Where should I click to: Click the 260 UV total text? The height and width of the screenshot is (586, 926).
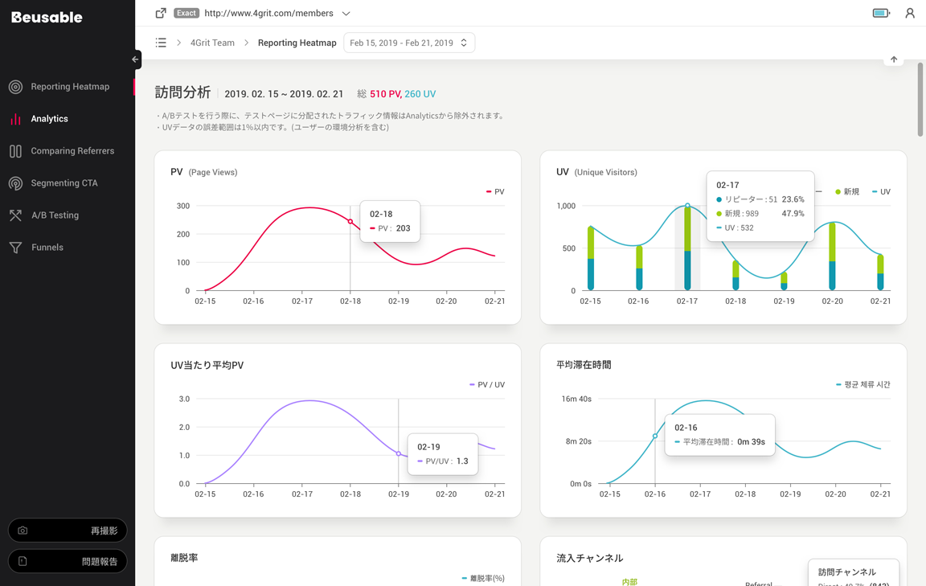[420, 94]
